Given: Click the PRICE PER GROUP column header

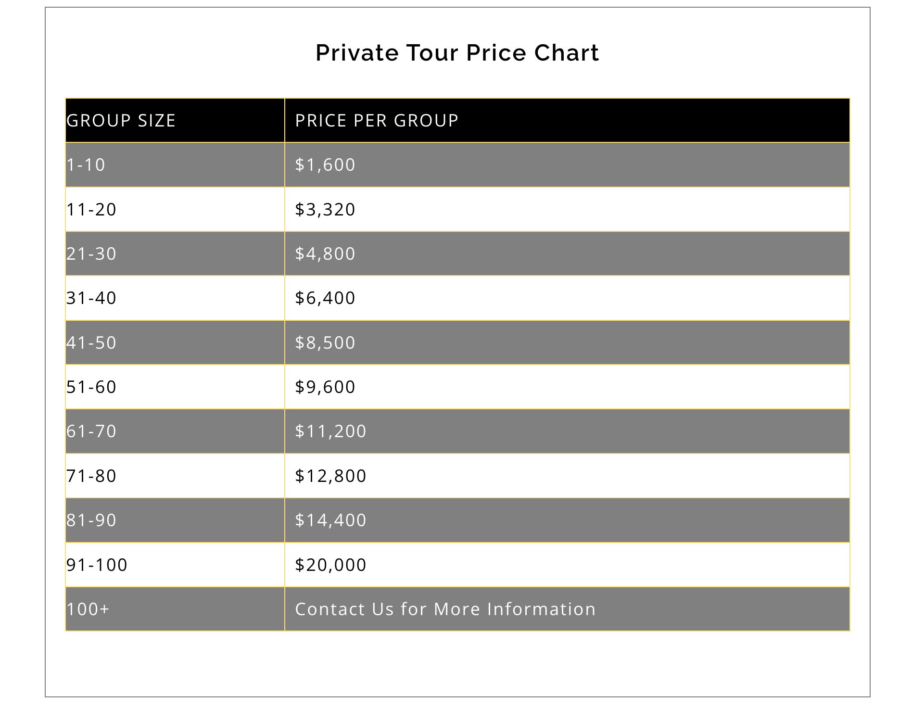Looking at the screenshot, I should point(377,121).
